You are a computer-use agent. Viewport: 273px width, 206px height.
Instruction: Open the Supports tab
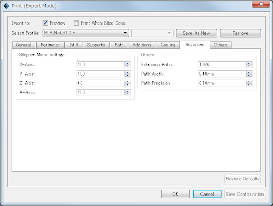[x=96, y=45]
